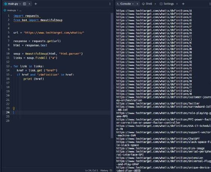This screenshot has width=211, height=172.
Task: Click console URL ending customer-journey-orchestration
Action: tap(164, 99)
